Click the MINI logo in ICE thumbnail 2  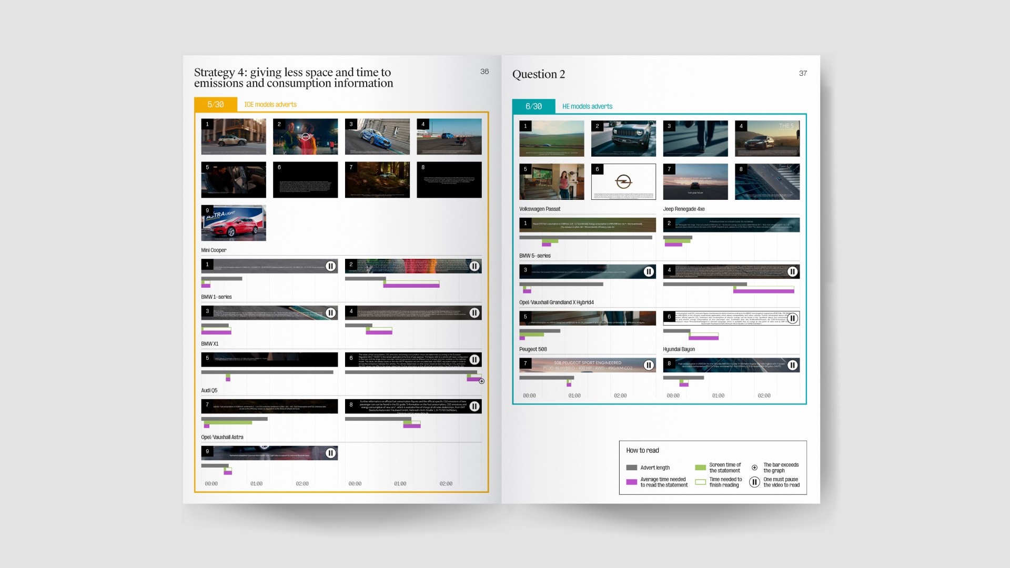(x=306, y=137)
